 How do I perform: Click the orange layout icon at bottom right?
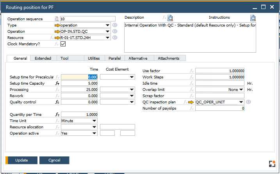pyautogui.click(x=272, y=164)
